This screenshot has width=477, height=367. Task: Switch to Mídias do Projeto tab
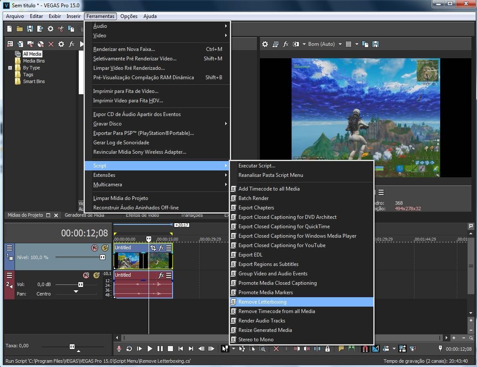(x=25, y=215)
